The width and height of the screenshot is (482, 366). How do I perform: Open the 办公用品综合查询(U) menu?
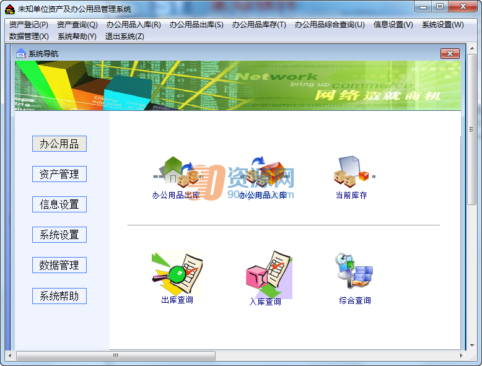point(330,25)
